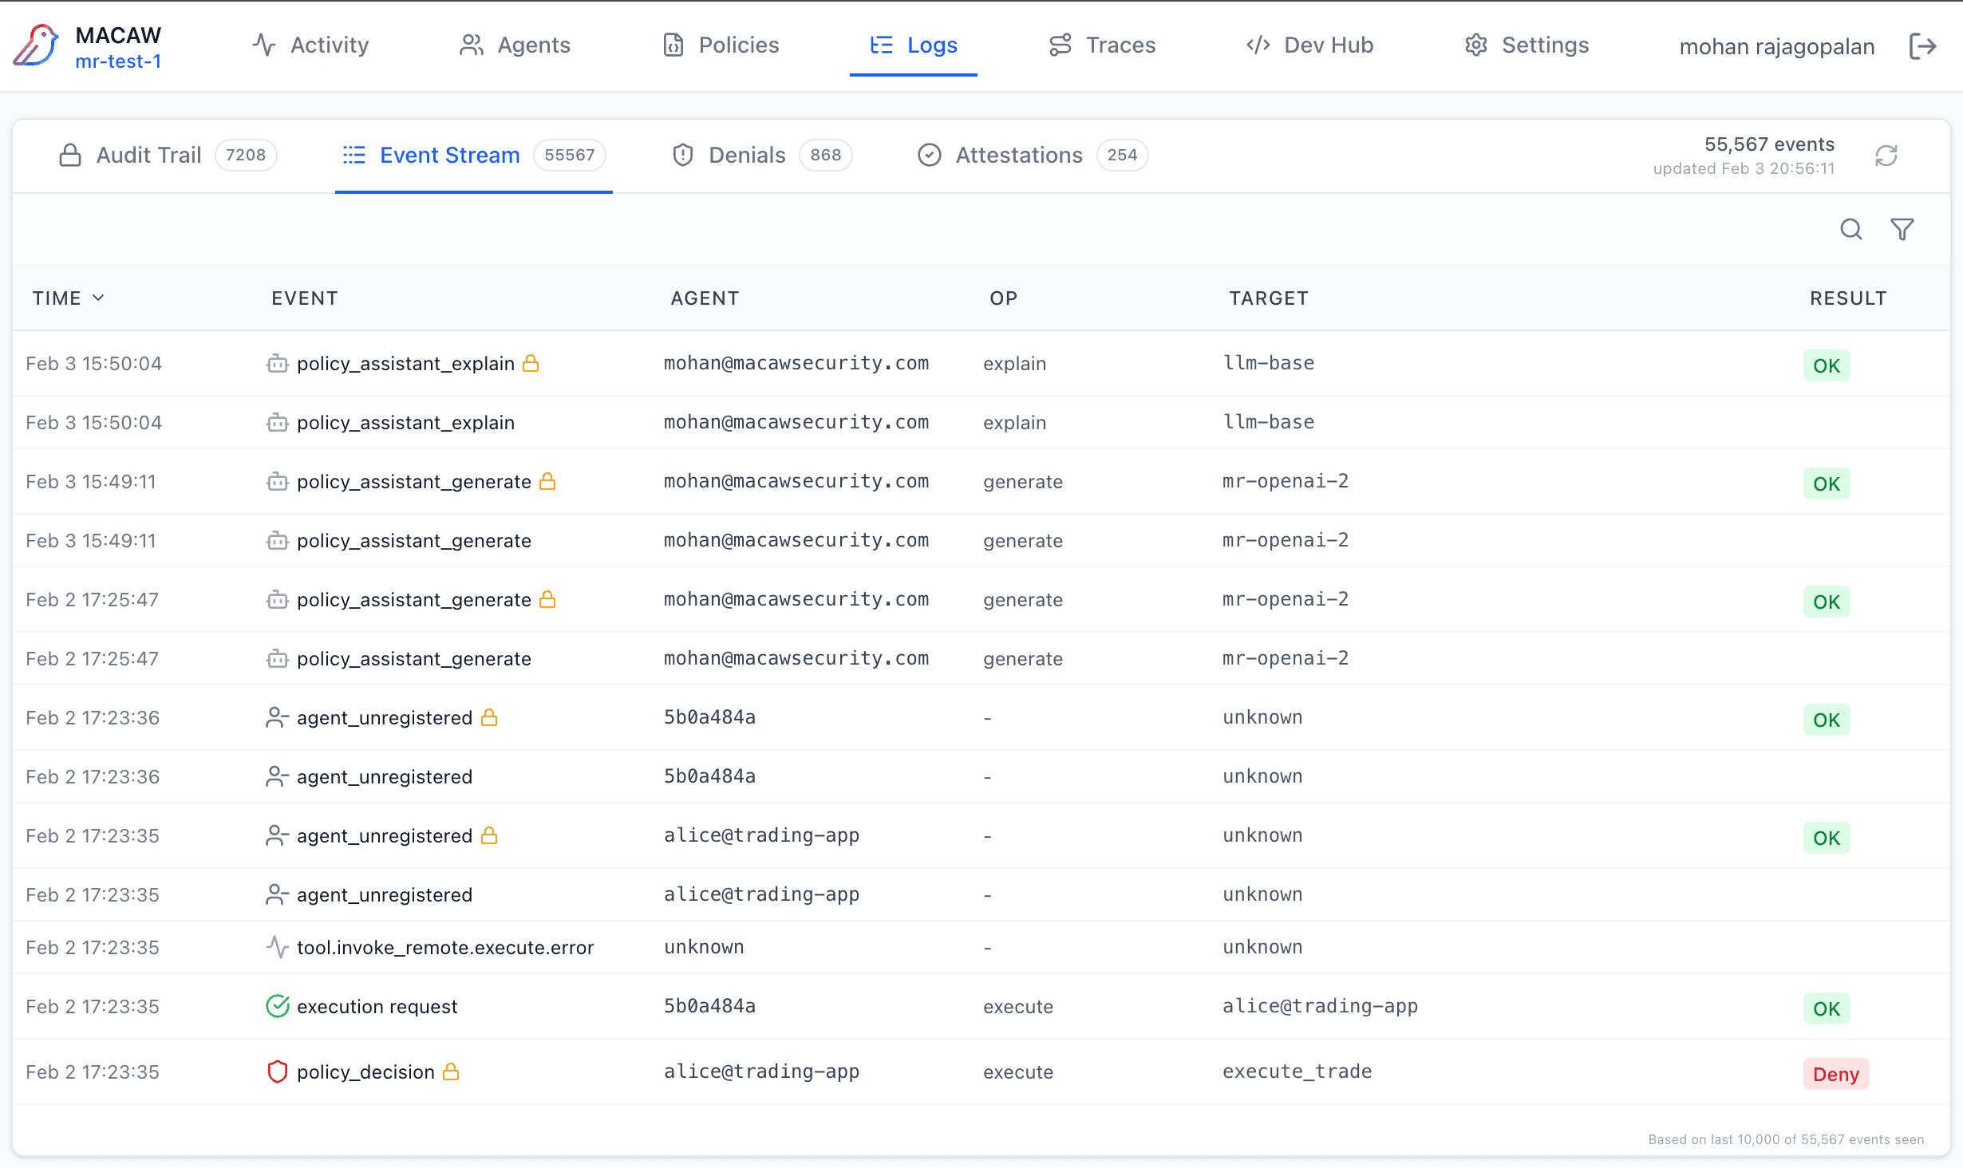Click the red shield icon on policy_decision row
This screenshot has height=1168, width=1963.
click(x=277, y=1071)
